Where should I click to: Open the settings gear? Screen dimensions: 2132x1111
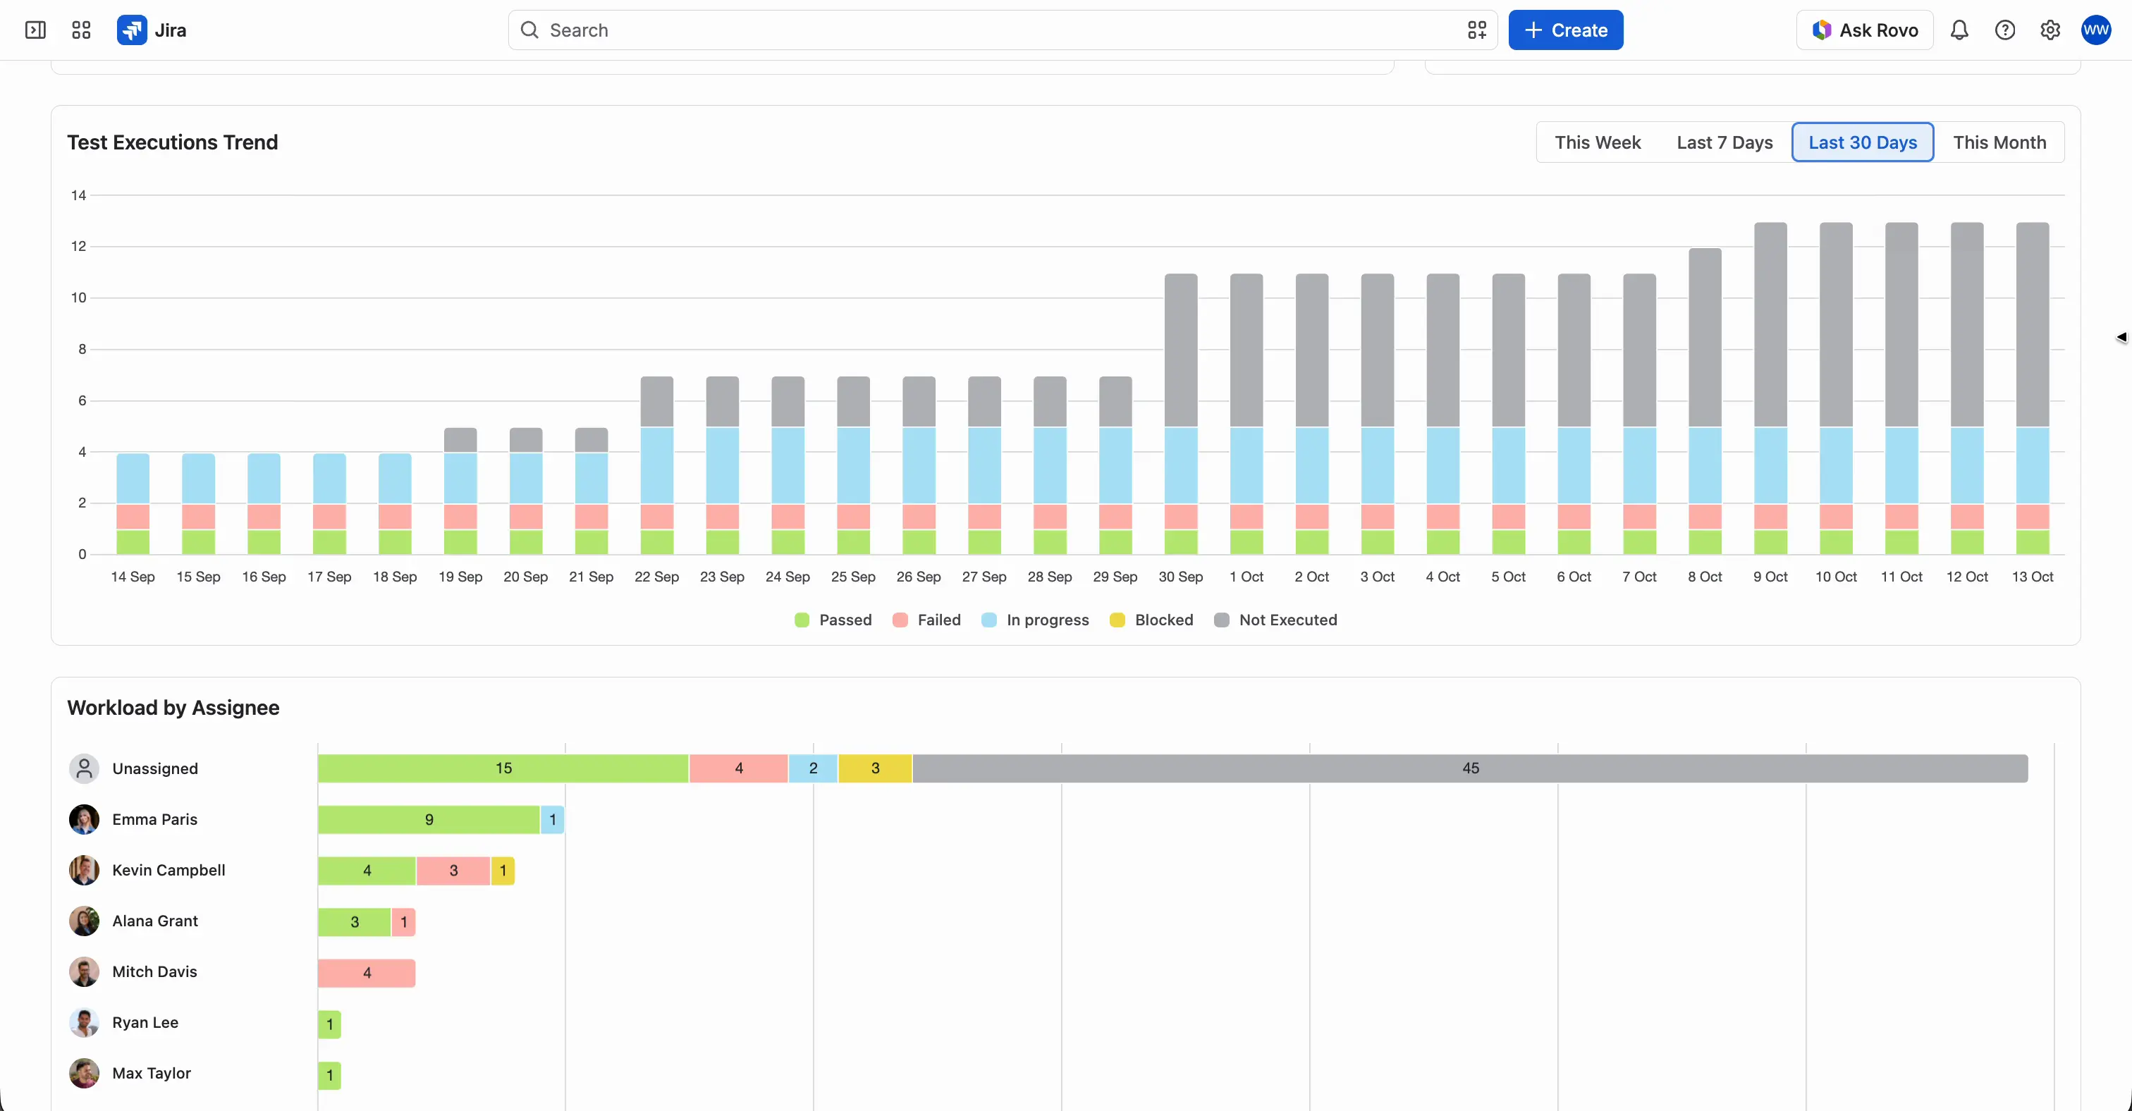2050,30
